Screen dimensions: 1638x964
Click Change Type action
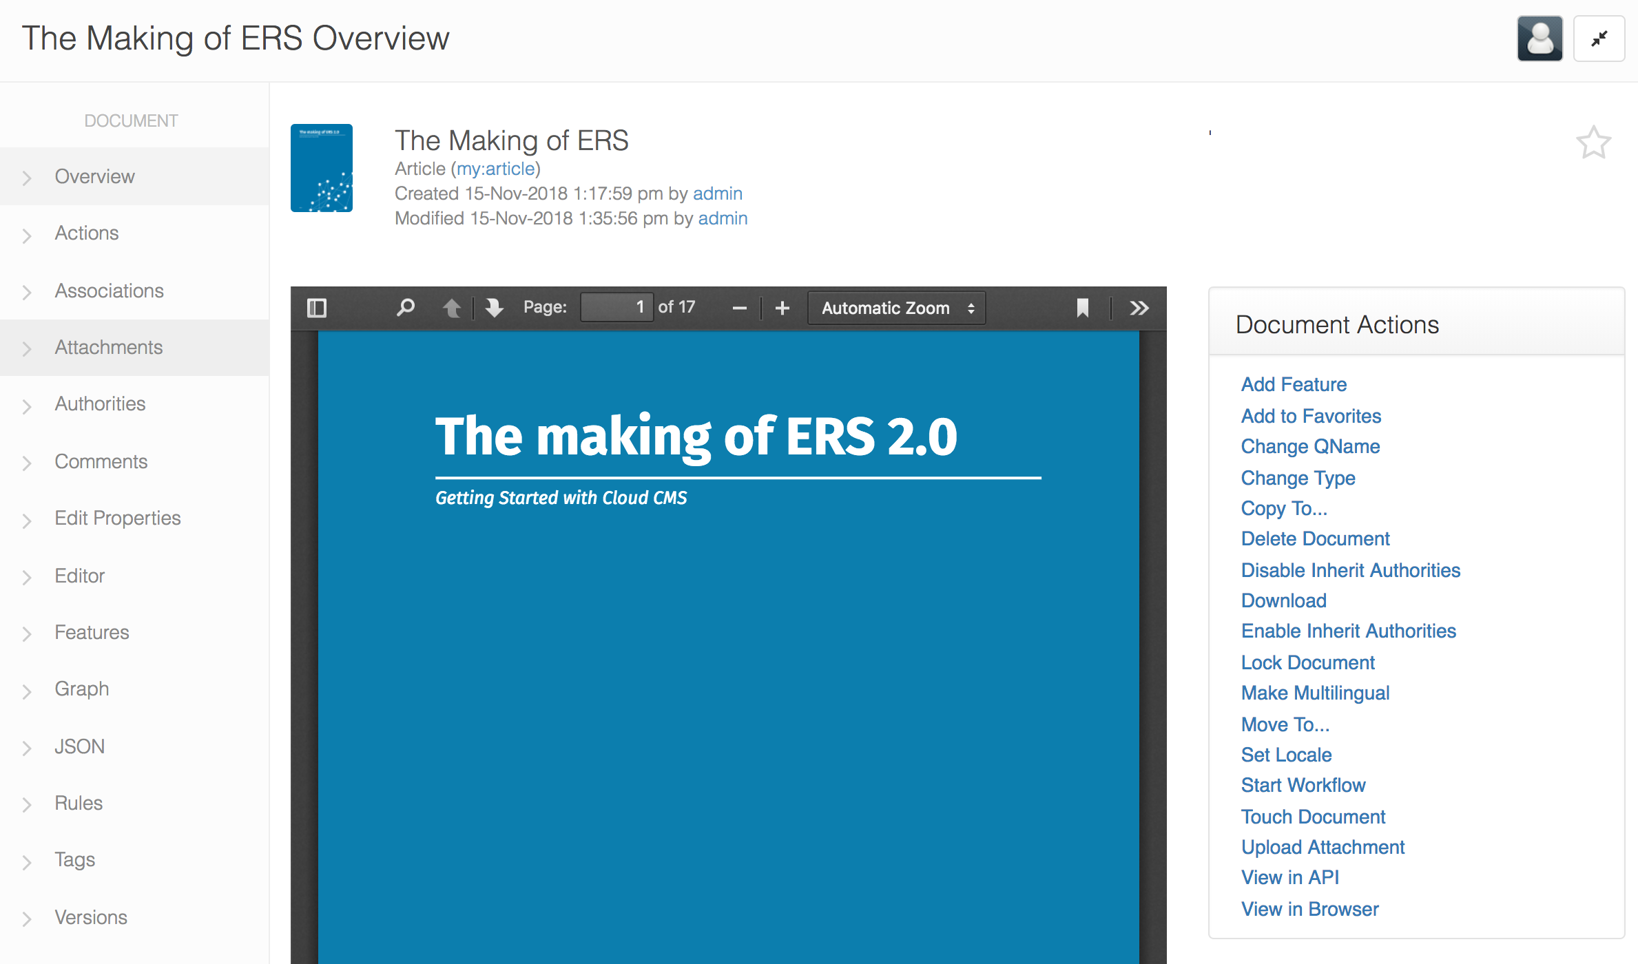[x=1298, y=478]
